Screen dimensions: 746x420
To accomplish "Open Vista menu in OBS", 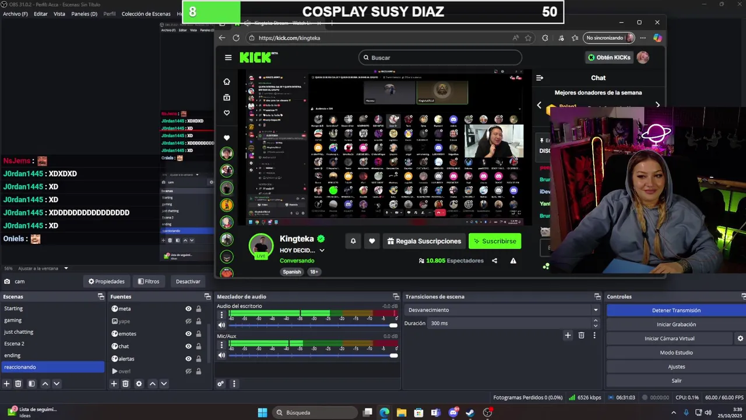I will (59, 13).
